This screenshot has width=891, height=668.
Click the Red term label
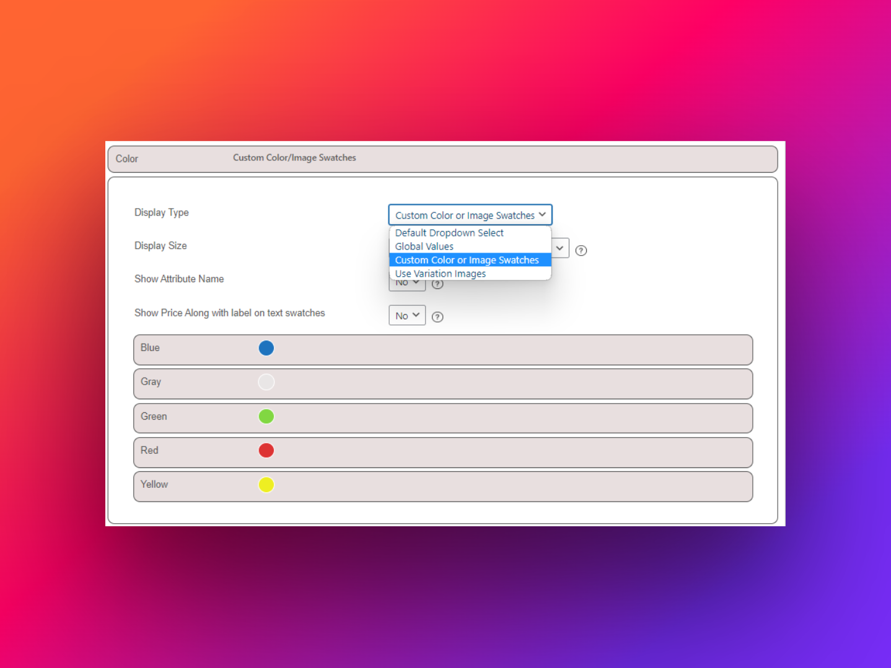pyautogui.click(x=149, y=451)
